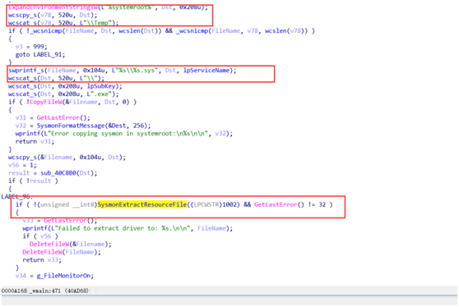Select the goto LABEL_91 statement
This screenshot has width=459, height=307.
40,55
